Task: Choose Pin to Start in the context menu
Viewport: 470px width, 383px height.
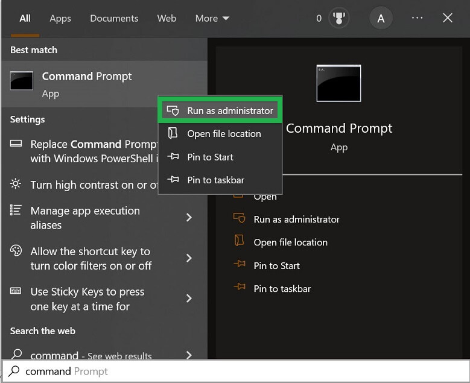Action: (220, 157)
